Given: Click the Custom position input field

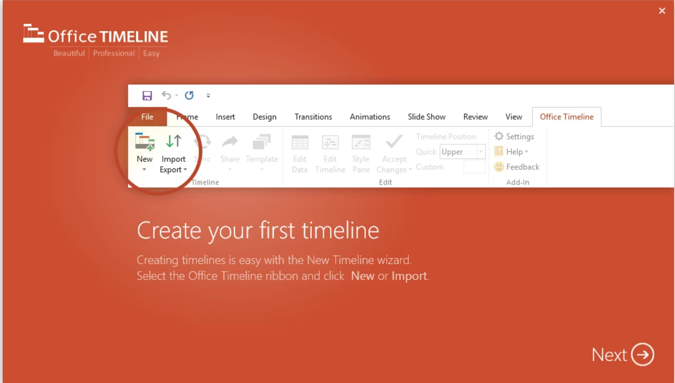Looking at the screenshot, I should click(474, 167).
